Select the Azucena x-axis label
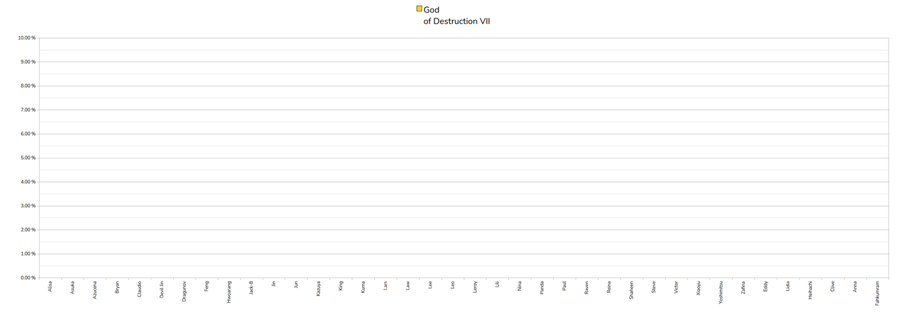 pyautogui.click(x=95, y=290)
